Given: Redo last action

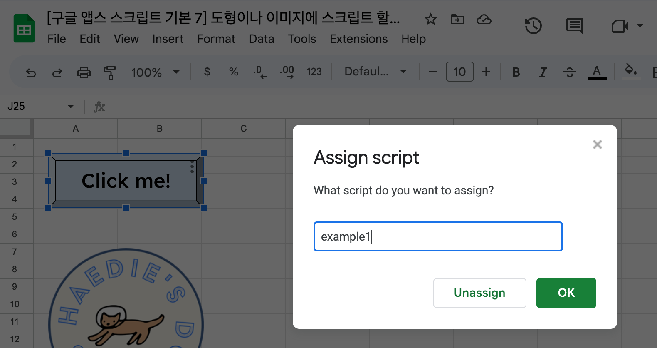Looking at the screenshot, I should pos(57,72).
